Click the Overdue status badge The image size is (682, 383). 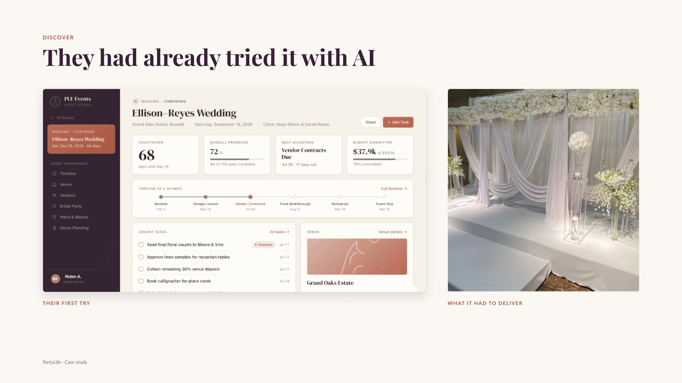coord(264,245)
